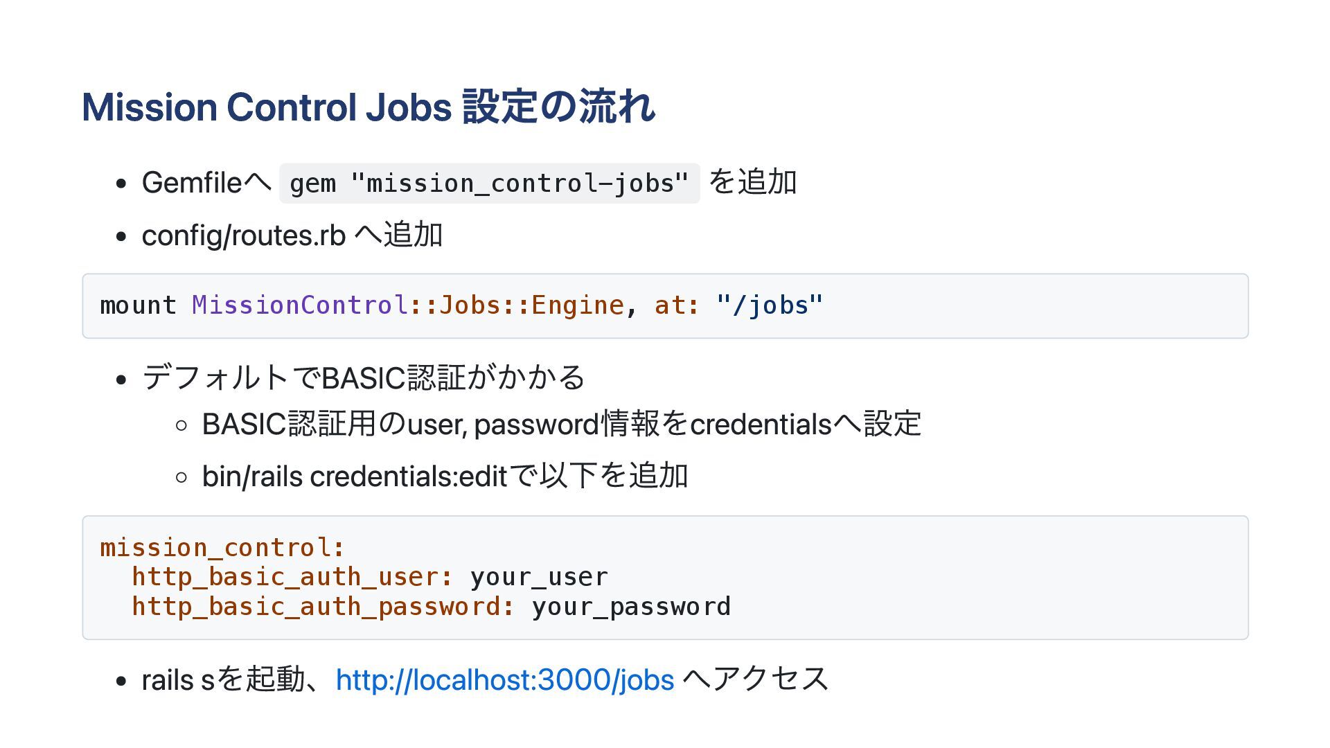Click the inline code gem "mission_control-jobs"

(x=489, y=184)
